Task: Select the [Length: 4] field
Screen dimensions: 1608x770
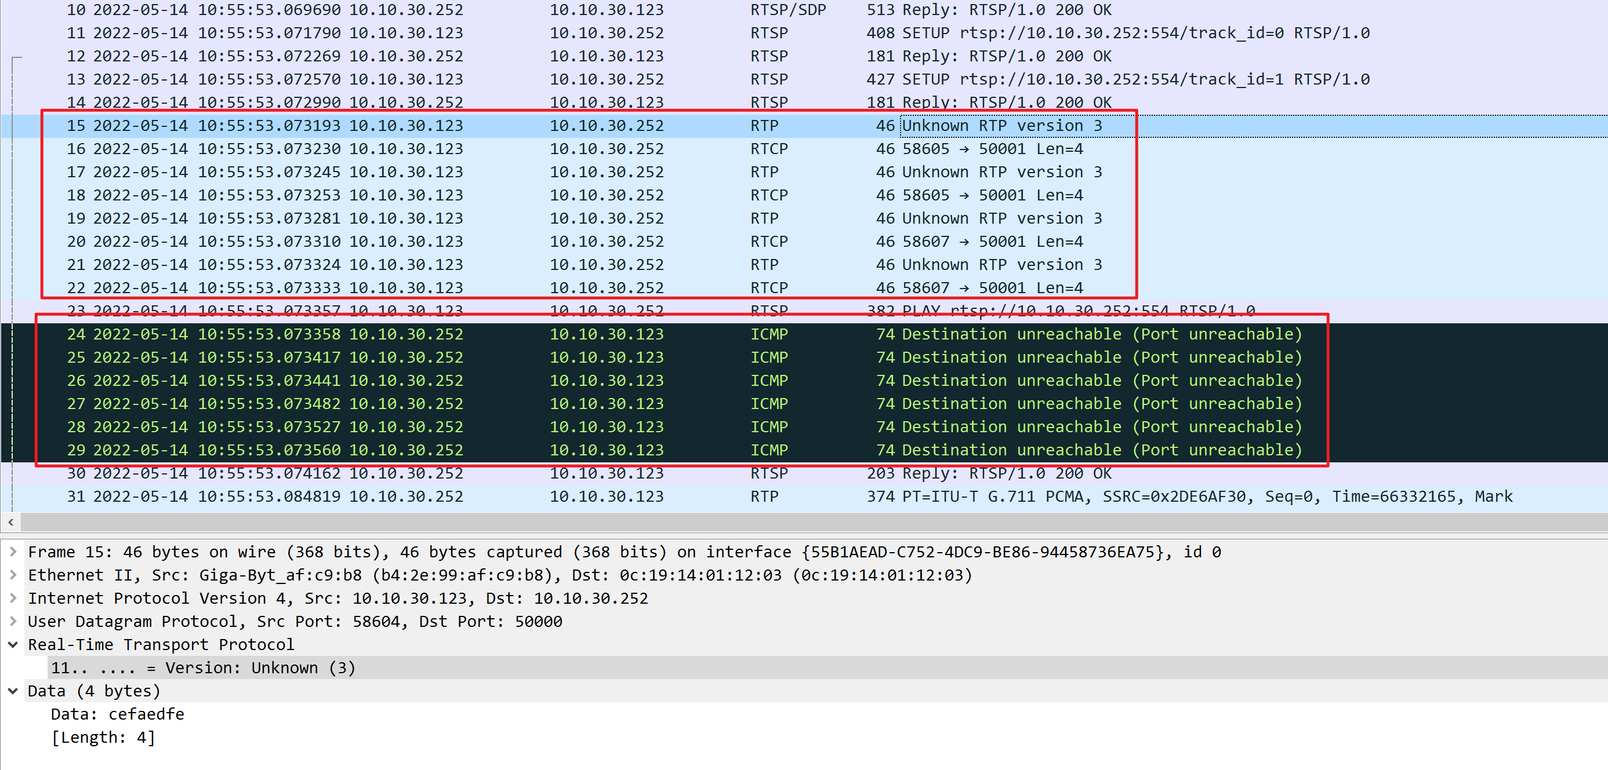Action: 103,737
